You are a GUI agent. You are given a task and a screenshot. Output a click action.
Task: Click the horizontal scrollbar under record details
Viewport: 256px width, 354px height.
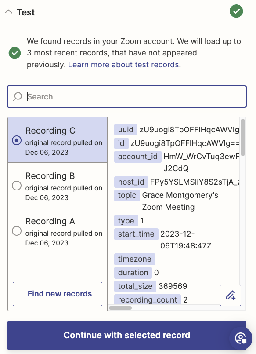(x=120, y=308)
